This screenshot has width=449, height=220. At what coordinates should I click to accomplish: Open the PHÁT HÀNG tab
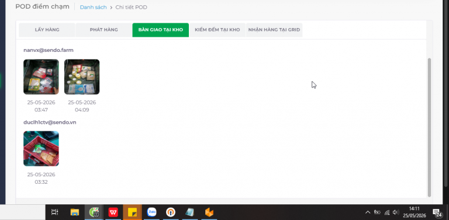pos(103,30)
